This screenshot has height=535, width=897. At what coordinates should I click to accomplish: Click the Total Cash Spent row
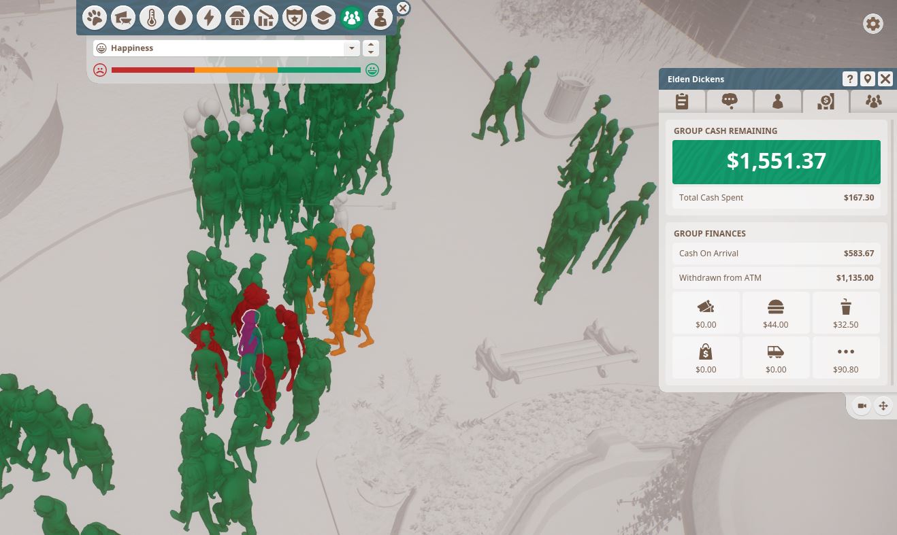point(777,198)
